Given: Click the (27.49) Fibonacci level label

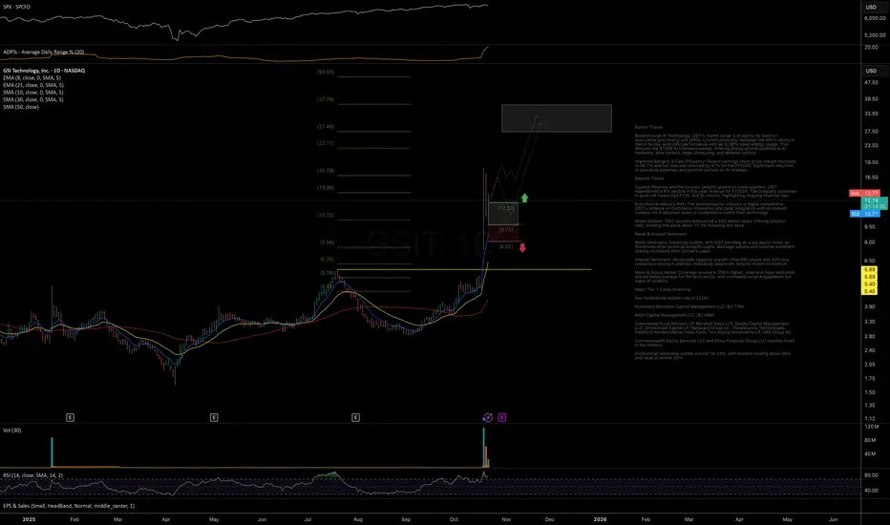Looking at the screenshot, I should pyautogui.click(x=326, y=127).
